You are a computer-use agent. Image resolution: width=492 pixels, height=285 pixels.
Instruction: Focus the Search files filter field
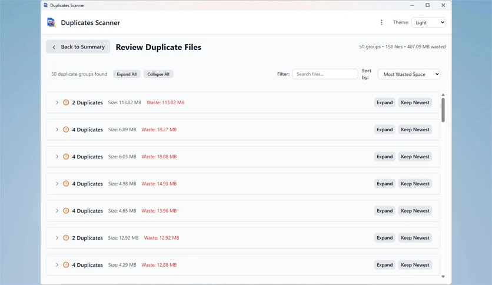coord(325,74)
